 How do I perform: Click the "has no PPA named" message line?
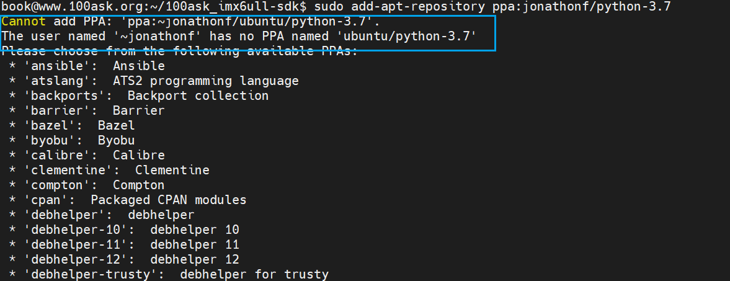click(238, 36)
